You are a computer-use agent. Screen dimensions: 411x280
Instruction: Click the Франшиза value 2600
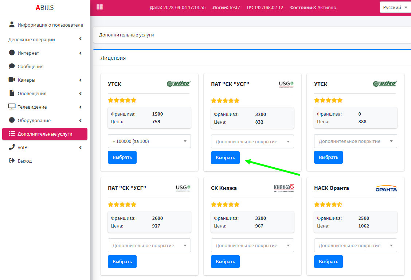click(x=157, y=218)
